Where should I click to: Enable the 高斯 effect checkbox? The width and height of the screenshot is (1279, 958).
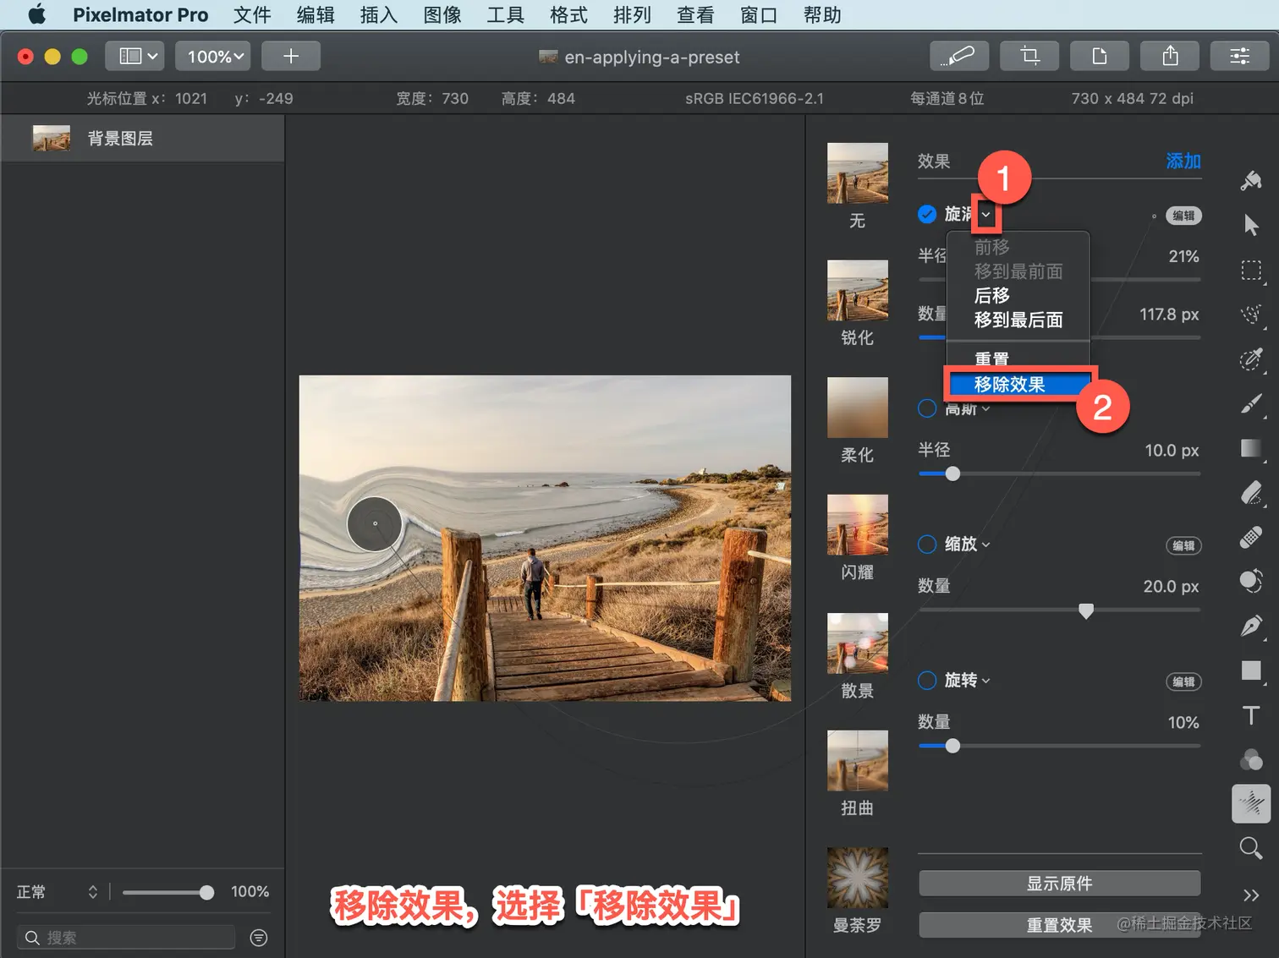tap(927, 408)
